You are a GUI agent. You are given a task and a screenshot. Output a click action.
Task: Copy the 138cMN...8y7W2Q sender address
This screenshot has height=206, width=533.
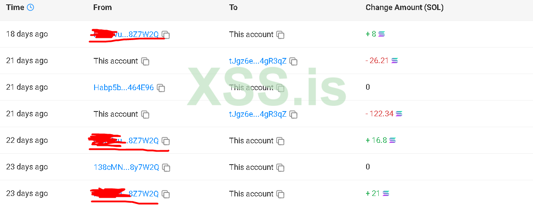(x=166, y=168)
